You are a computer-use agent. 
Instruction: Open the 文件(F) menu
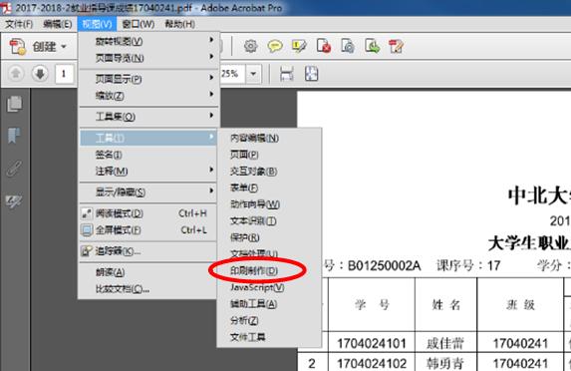(19, 24)
